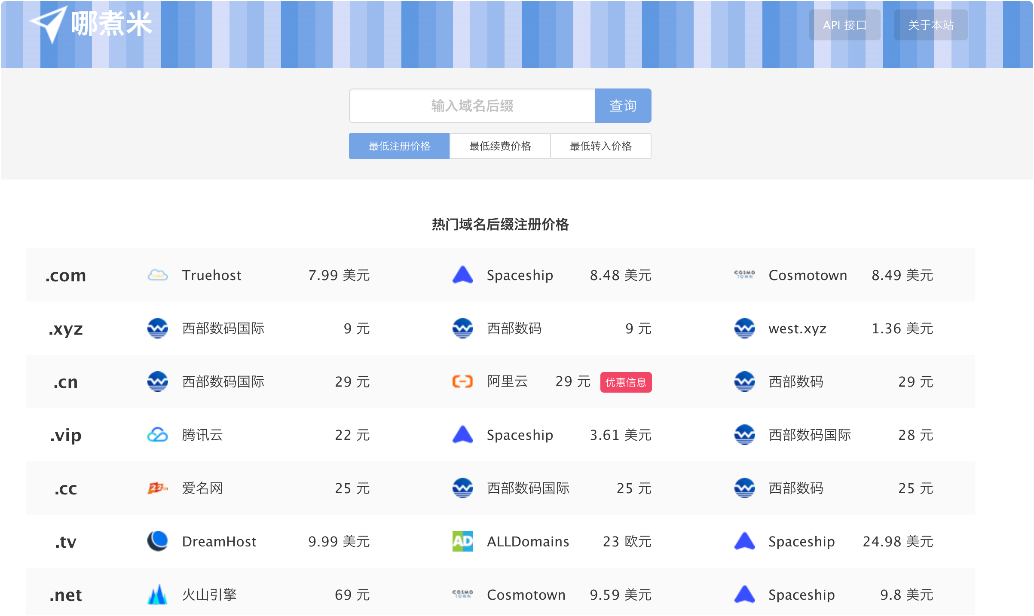Click the 查询 search button
1034x616 pixels.
pyautogui.click(x=623, y=106)
